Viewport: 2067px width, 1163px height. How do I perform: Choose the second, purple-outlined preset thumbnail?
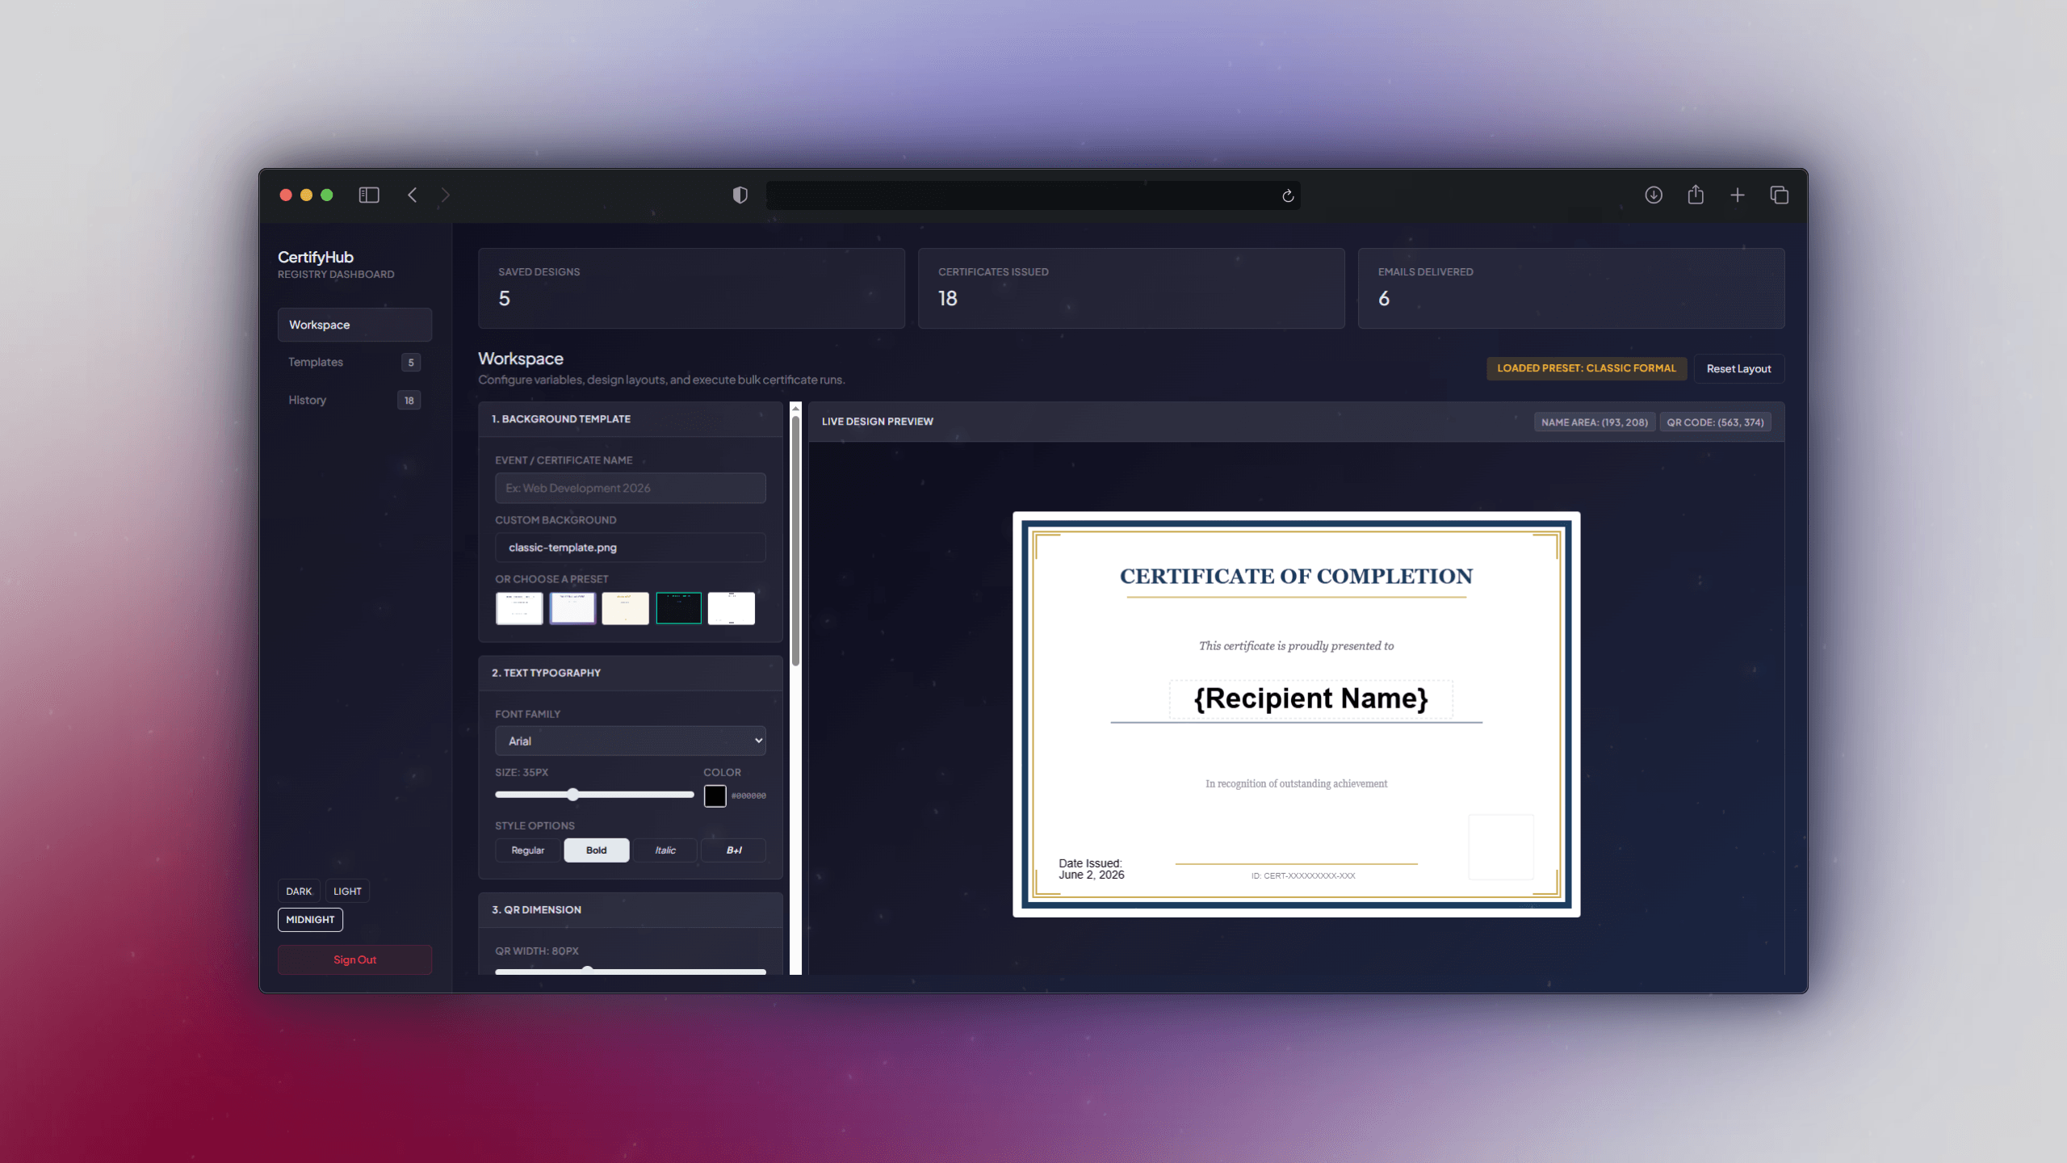pos(572,608)
